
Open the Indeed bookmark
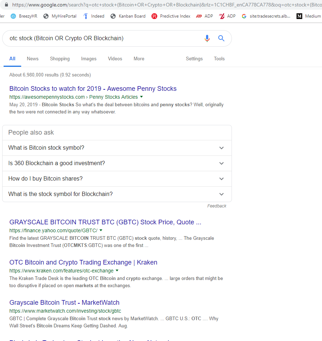pos(94,16)
